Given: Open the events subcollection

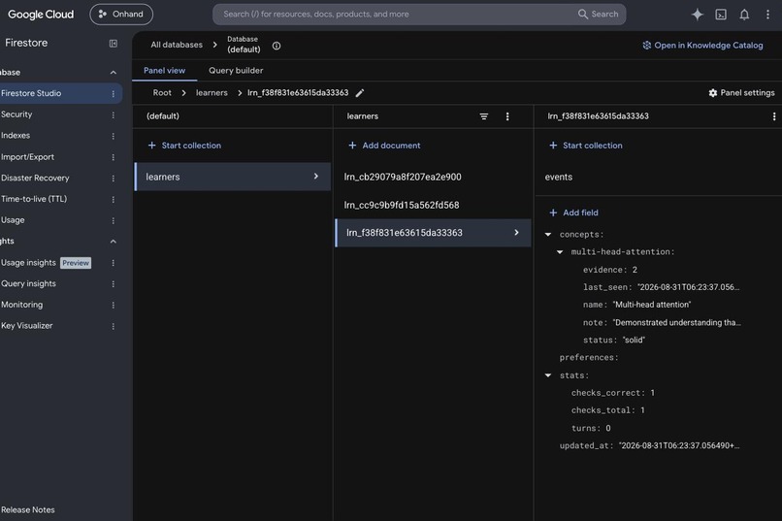Looking at the screenshot, I should [559, 177].
